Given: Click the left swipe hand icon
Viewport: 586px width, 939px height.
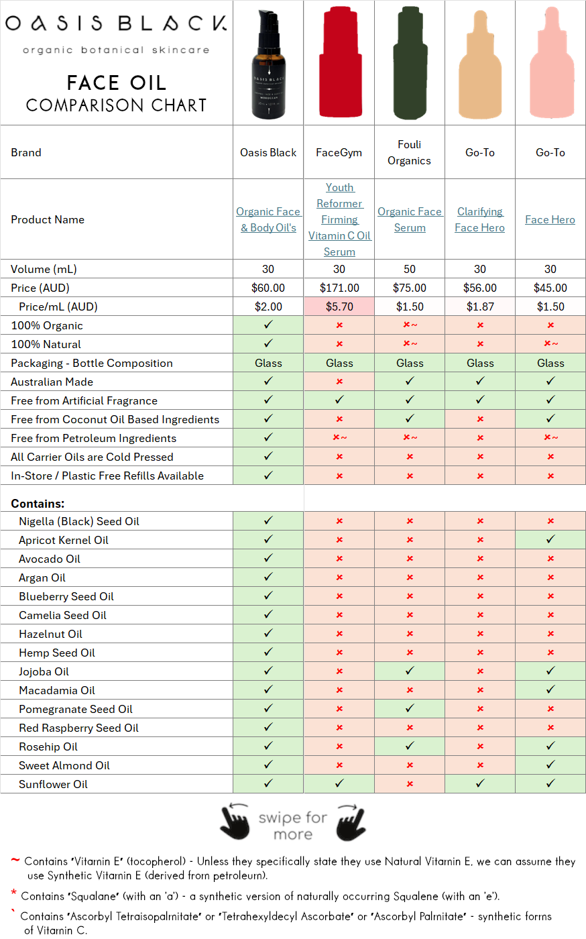Looking at the screenshot, I should (x=235, y=822).
